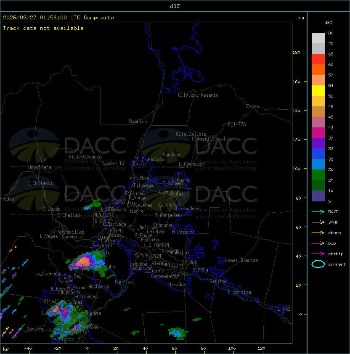Click the L_Dormida label

click(239, 292)
